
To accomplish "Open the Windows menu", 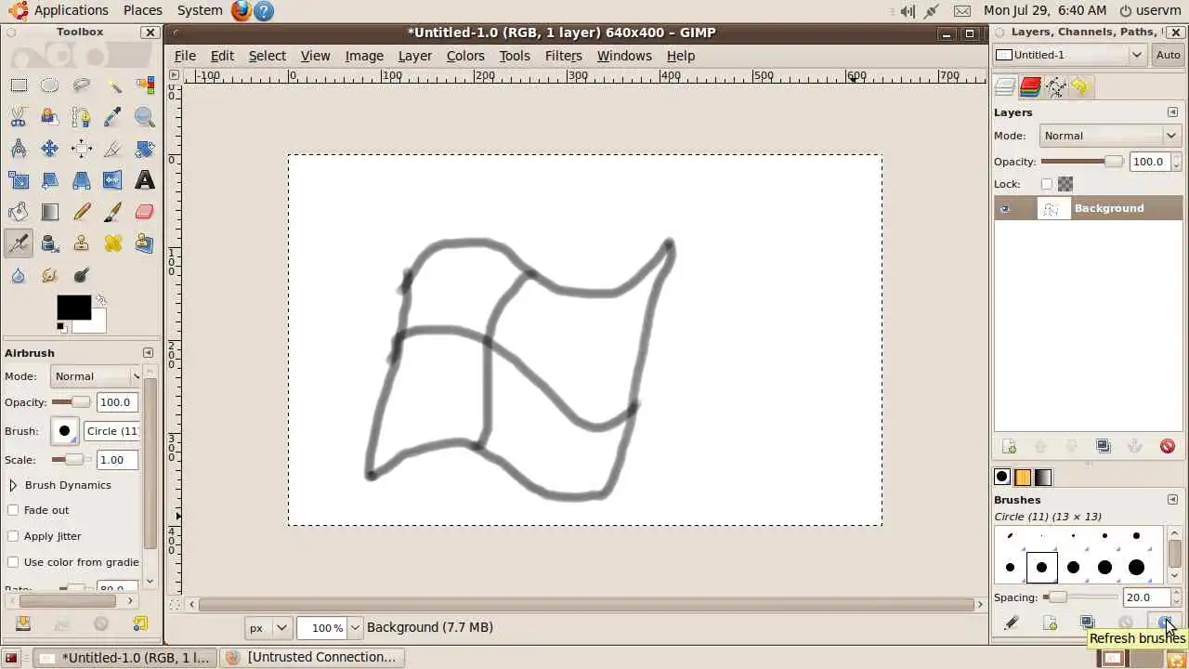I will click(624, 56).
